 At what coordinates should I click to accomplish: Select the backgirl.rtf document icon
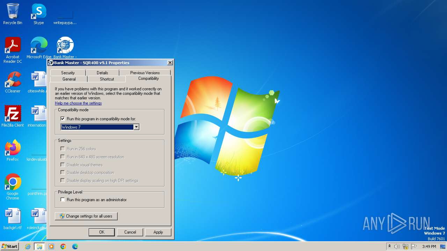[13, 219]
